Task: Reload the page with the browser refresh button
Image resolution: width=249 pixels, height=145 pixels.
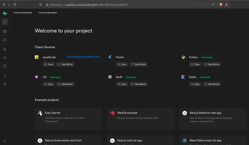Action: 15,5
